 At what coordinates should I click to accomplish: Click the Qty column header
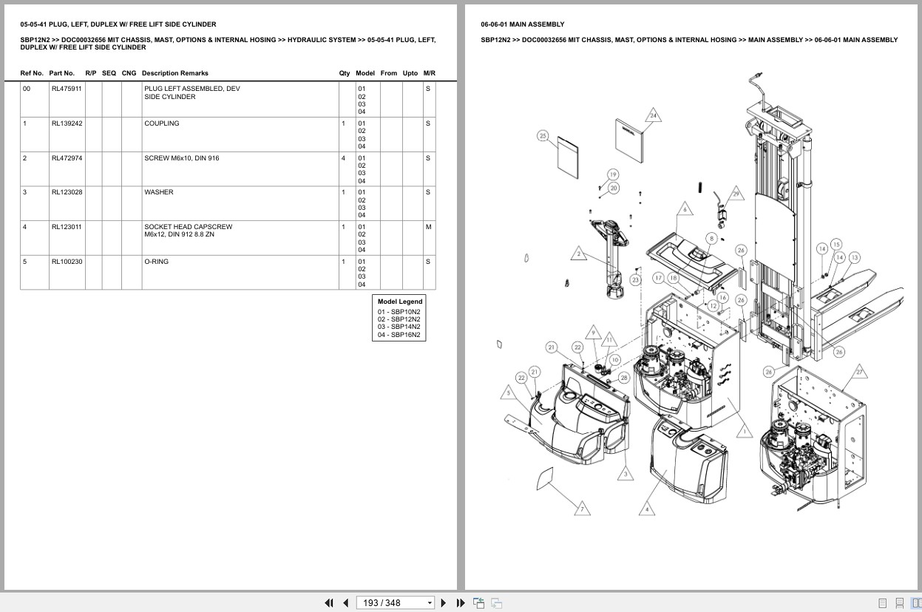345,73
